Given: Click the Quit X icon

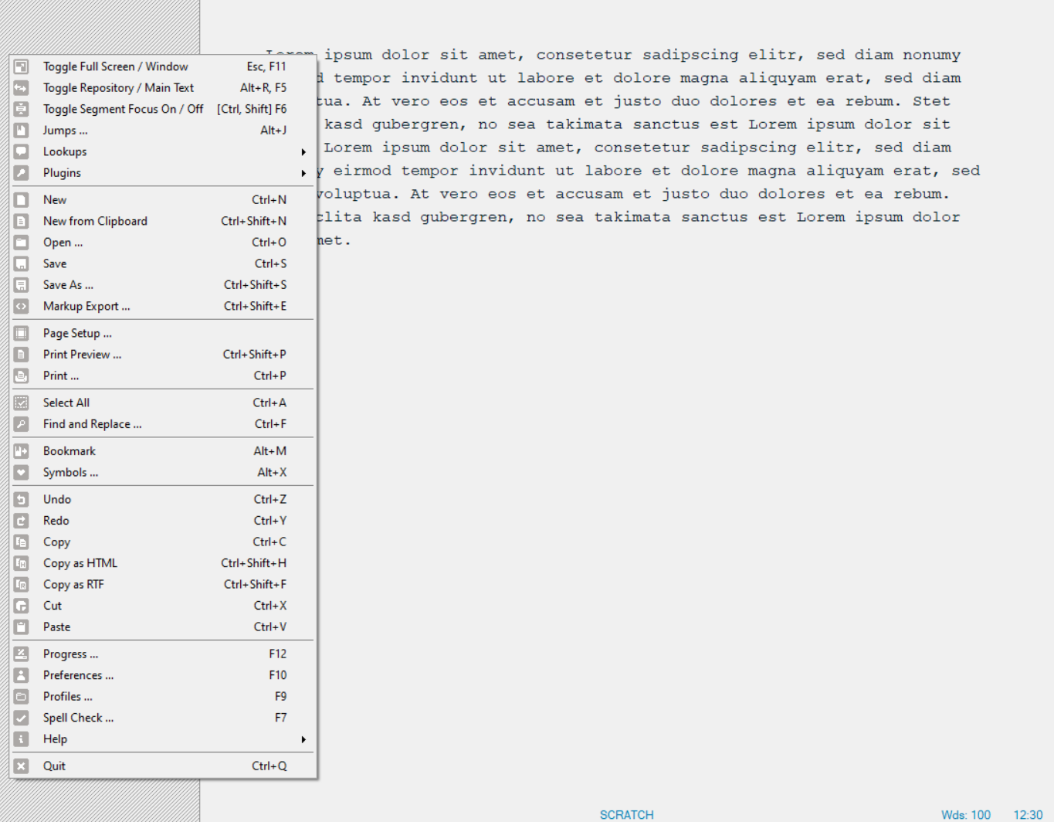Looking at the screenshot, I should coord(22,766).
